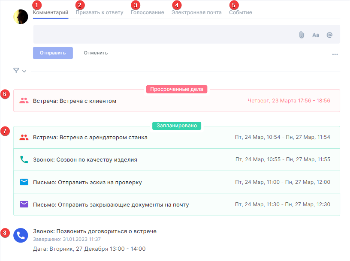Click people icon of Встреча с арендатором станка
This screenshot has height=261, width=350.
pos(24,138)
